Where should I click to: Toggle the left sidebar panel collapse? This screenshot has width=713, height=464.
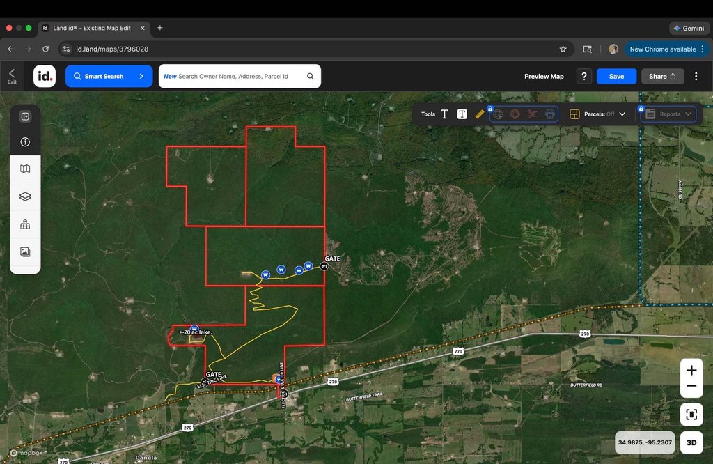click(25, 116)
